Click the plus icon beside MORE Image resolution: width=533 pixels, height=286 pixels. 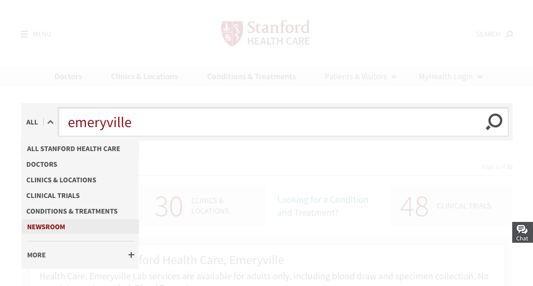[131, 255]
